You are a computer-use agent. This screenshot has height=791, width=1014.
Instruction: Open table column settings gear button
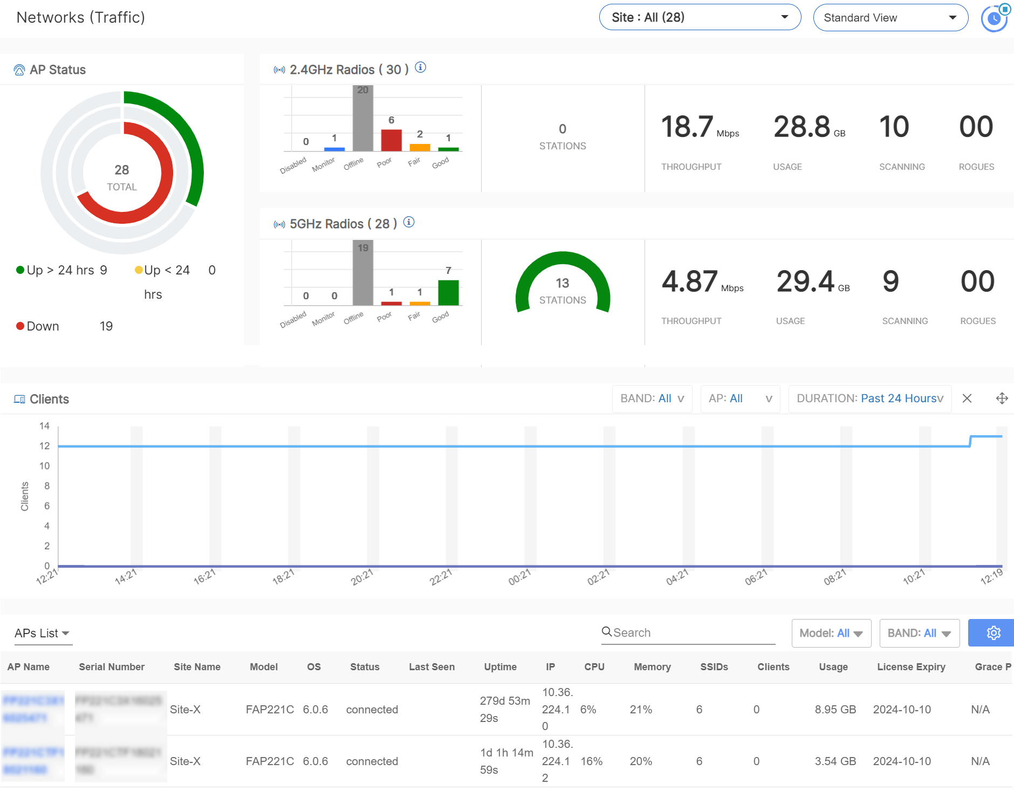coord(991,633)
